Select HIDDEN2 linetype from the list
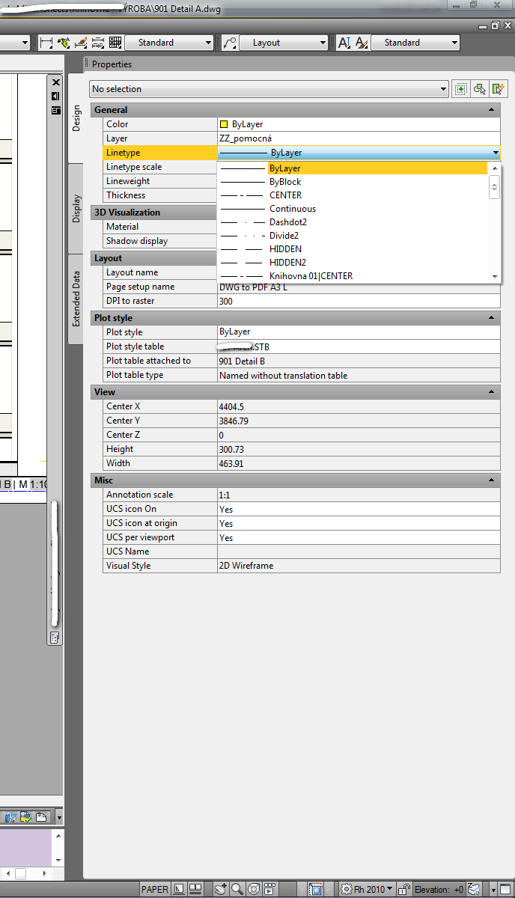This screenshot has width=515, height=898. click(287, 263)
